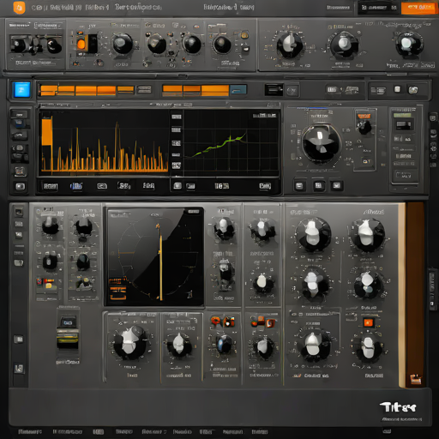The width and height of the screenshot is (439, 439).
Task: Toggle the small orange square above bottom-right knob
Action: [368, 323]
